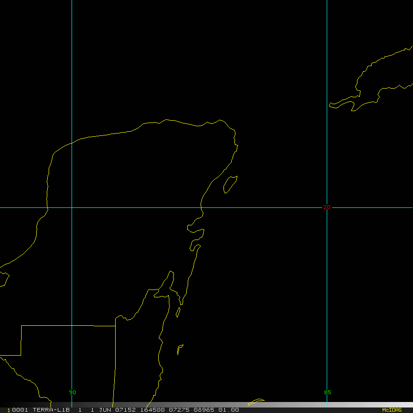Viewport: 413px width, 413px height.
Task: Click the green 90 longitude label
Action: 73,392
